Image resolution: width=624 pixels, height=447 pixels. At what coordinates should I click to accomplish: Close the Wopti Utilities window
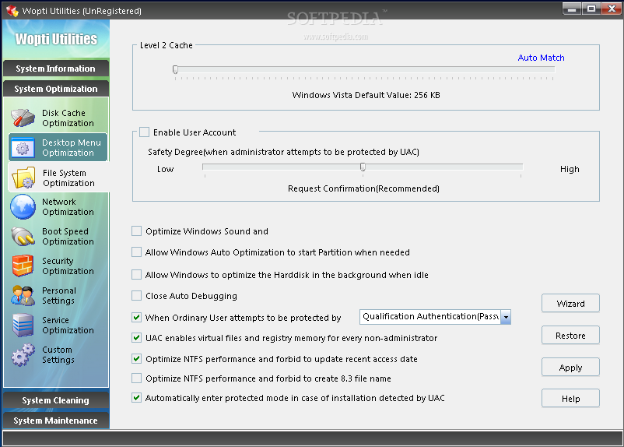(x=612, y=9)
